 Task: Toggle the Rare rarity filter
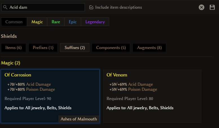[x=56, y=22]
